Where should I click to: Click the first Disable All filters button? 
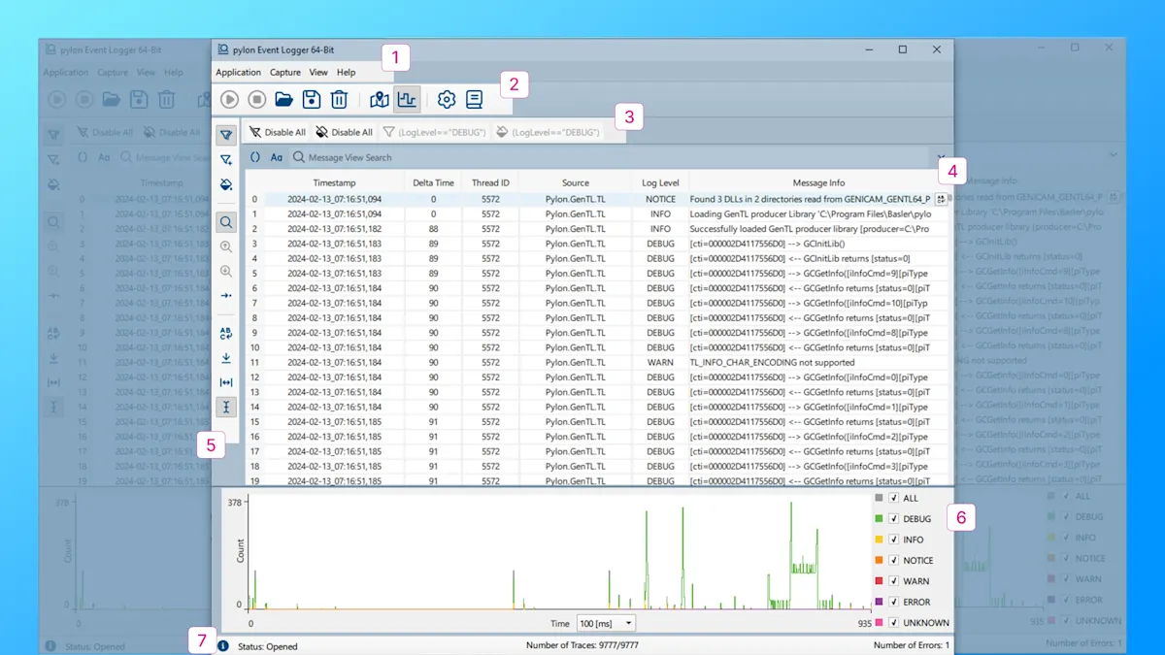(x=278, y=132)
